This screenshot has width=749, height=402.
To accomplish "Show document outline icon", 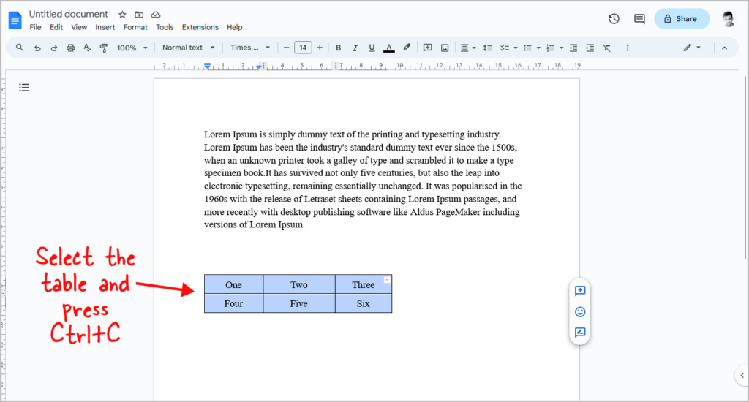I will click(24, 88).
